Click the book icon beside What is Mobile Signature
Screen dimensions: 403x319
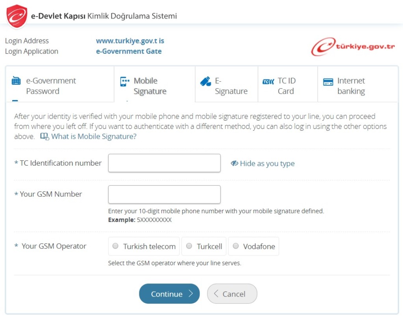44,136
